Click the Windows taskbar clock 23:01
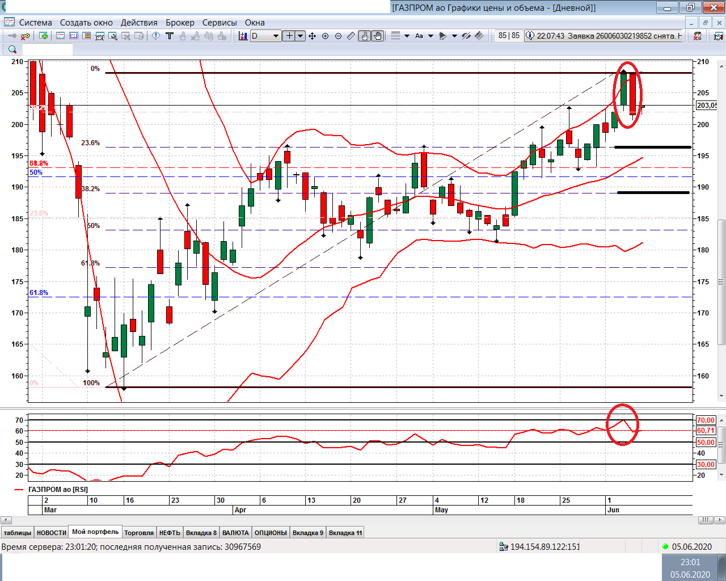The height and width of the screenshot is (581, 726). pyautogui.click(x=690, y=562)
